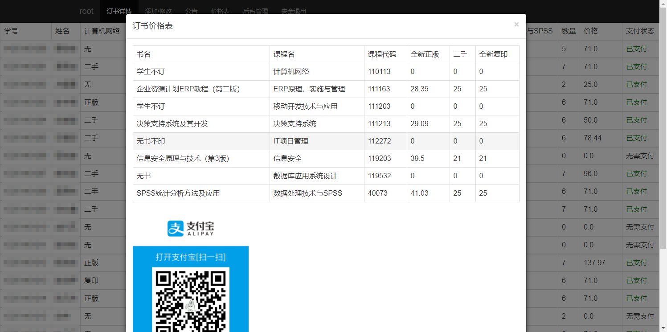The width and height of the screenshot is (667, 332).
Task: Click the SPSS统计分析方法及应用 book name
Action: click(178, 193)
